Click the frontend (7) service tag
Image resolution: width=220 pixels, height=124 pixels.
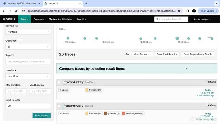click(x=93, y=90)
